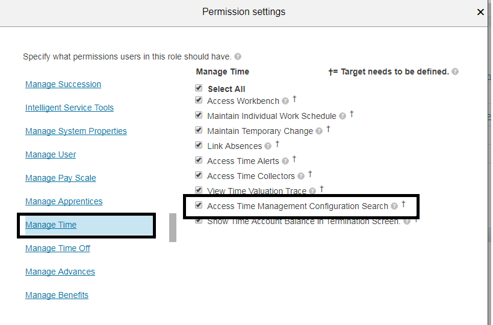Click help icon beside Access Workbench
493x325 pixels.
pyautogui.click(x=285, y=101)
